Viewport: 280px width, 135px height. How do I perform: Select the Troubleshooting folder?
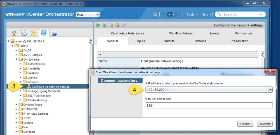37,100
